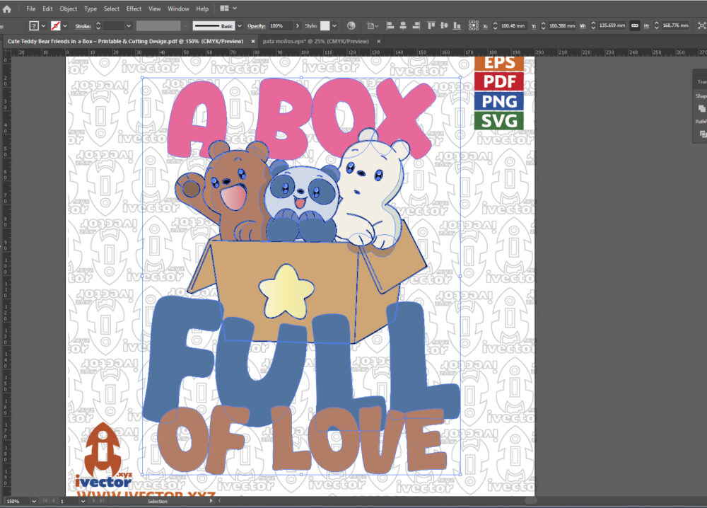Click Vertical Align Center icon

click(444, 25)
